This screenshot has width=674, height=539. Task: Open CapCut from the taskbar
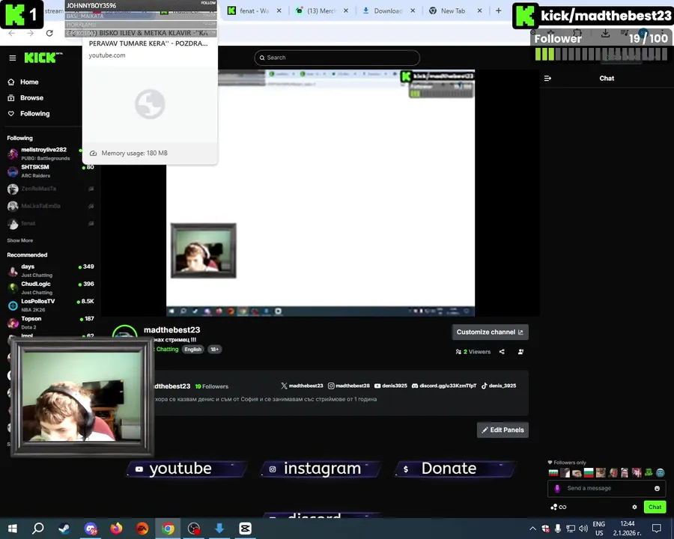(246, 529)
